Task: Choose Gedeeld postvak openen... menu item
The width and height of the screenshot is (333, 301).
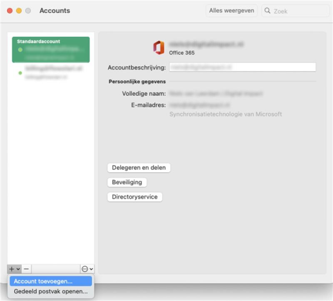Action: pyautogui.click(x=51, y=291)
